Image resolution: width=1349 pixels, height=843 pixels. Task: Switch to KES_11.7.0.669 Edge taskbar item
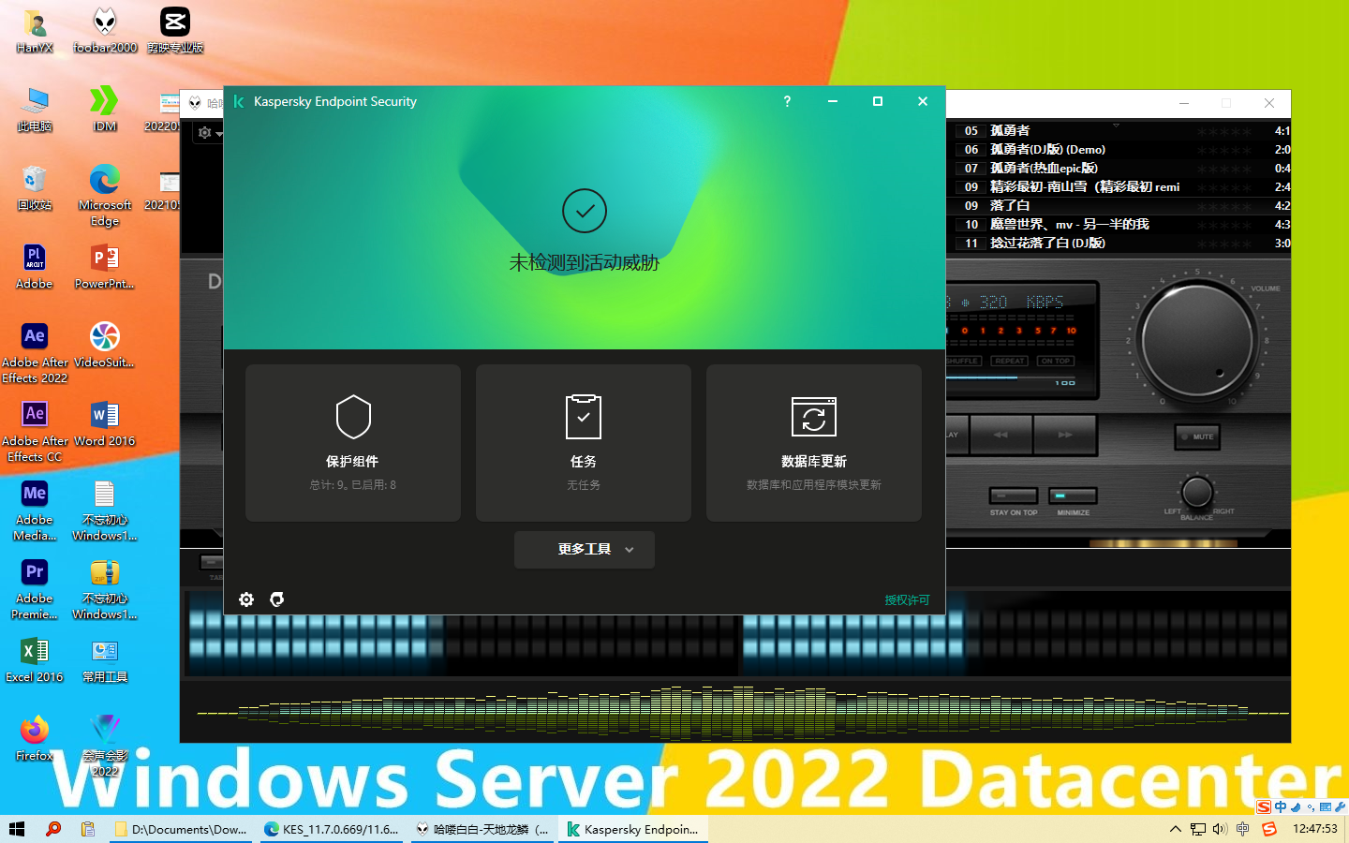pyautogui.click(x=332, y=829)
